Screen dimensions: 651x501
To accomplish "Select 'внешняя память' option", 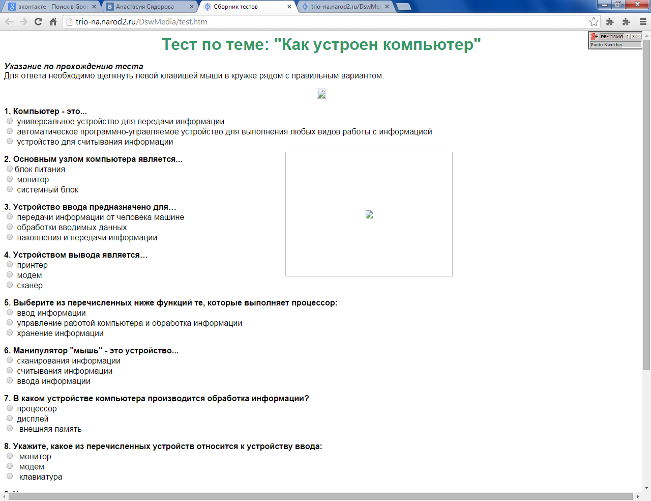I will point(10,428).
